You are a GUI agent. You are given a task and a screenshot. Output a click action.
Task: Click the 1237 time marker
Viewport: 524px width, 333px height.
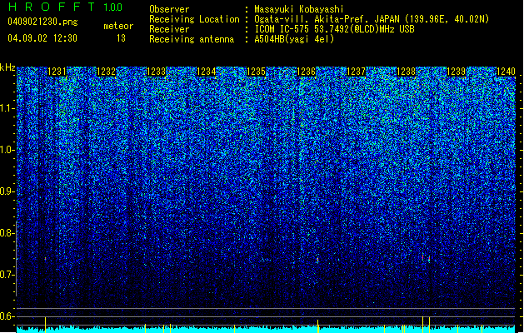pos(357,72)
